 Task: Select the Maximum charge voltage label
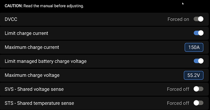click(x=32, y=75)
